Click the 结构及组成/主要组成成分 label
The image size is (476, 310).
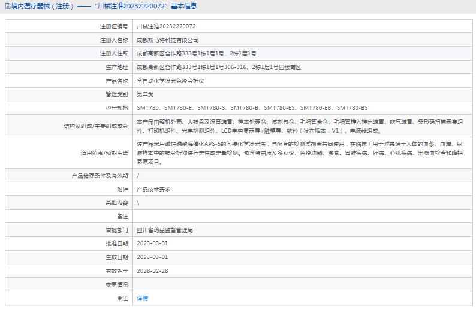(x=96, y=126)
